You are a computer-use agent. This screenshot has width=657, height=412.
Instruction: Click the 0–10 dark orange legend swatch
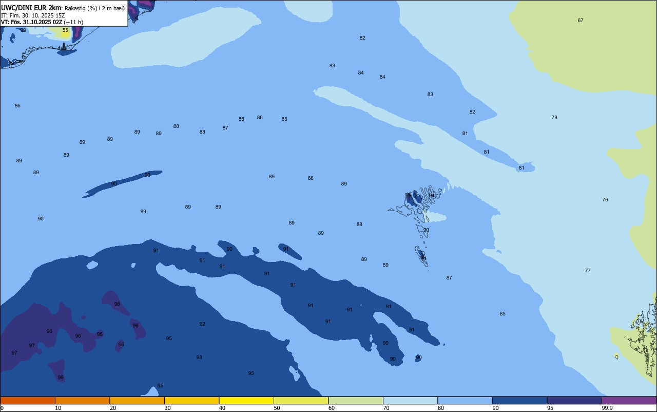(x=28, y=400)
